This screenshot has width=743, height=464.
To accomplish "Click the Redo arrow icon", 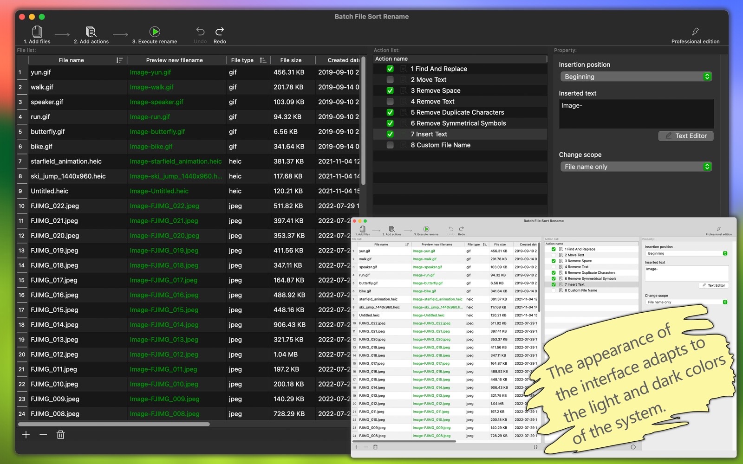I will click(220, 32).
